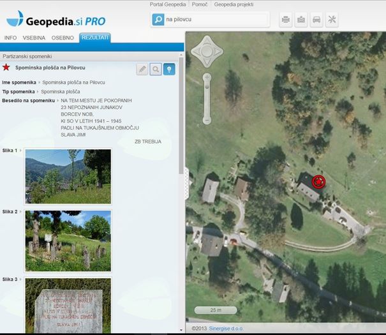Viewport: 386px width, 335px height.
Task: Zoom to feature with the magnifier button
Action: [156, 69]
